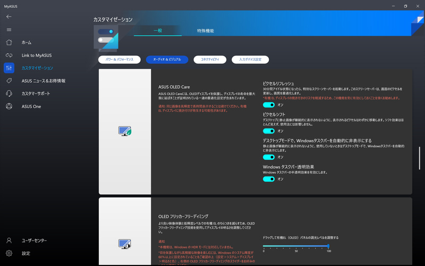The width and height of the screenshot is (425, 266).
Task: Click the OLED フリッカーフリーディミング heading
Action: (x=183, y=217)
